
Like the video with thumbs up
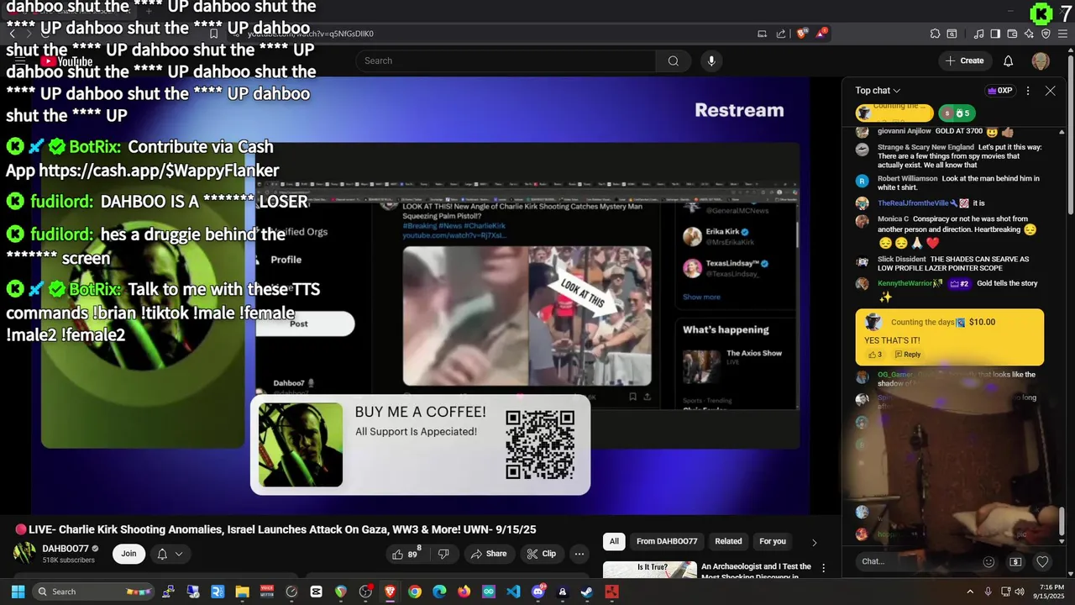point(406,554)
